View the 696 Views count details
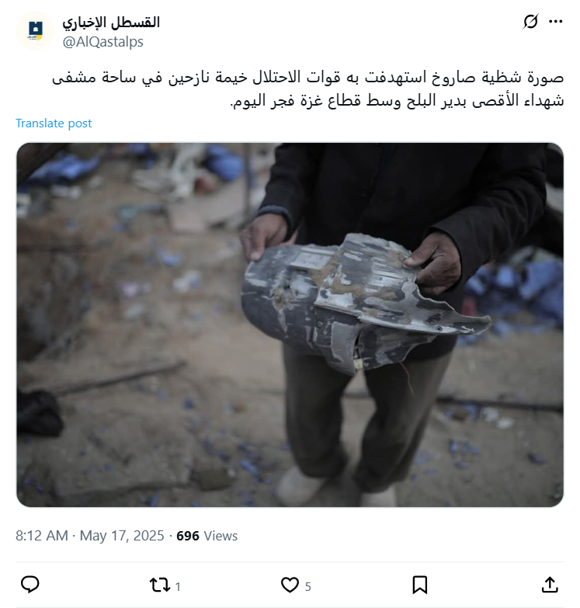The image size is (580, 608). pos(207,536)
